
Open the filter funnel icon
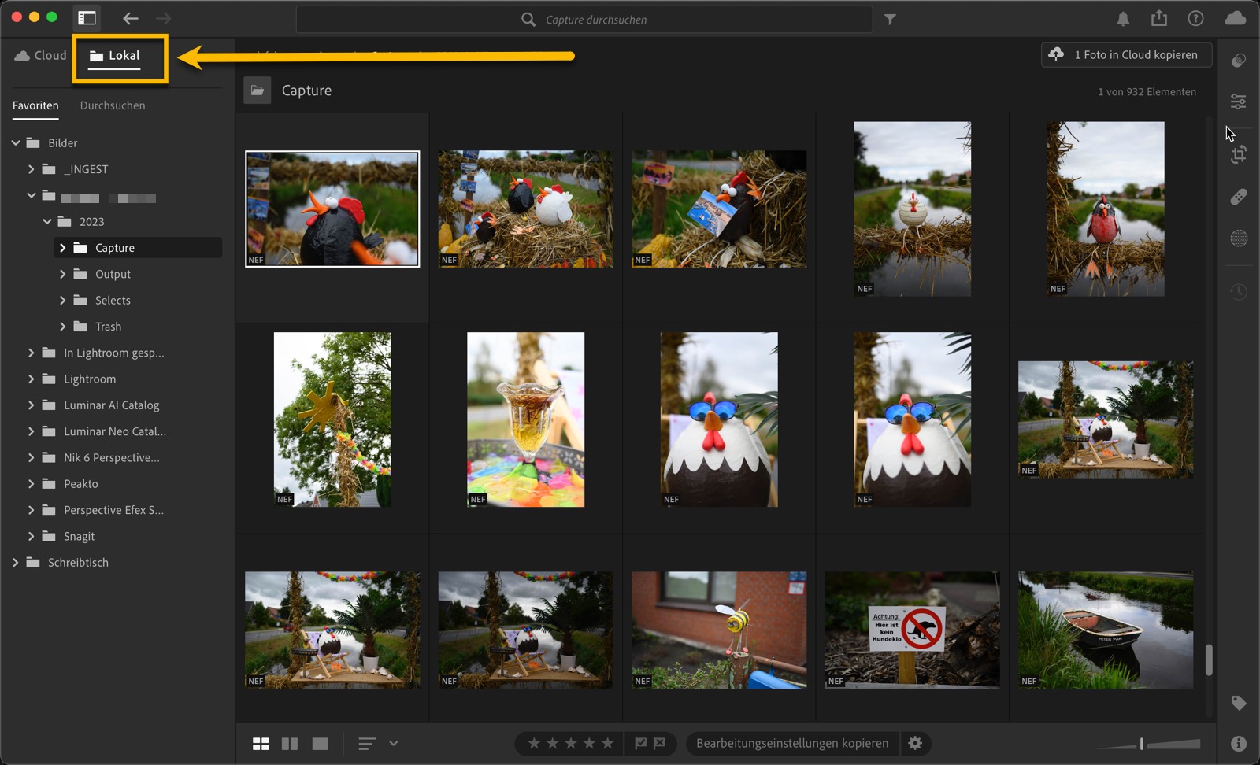click(x=890, y=20)
